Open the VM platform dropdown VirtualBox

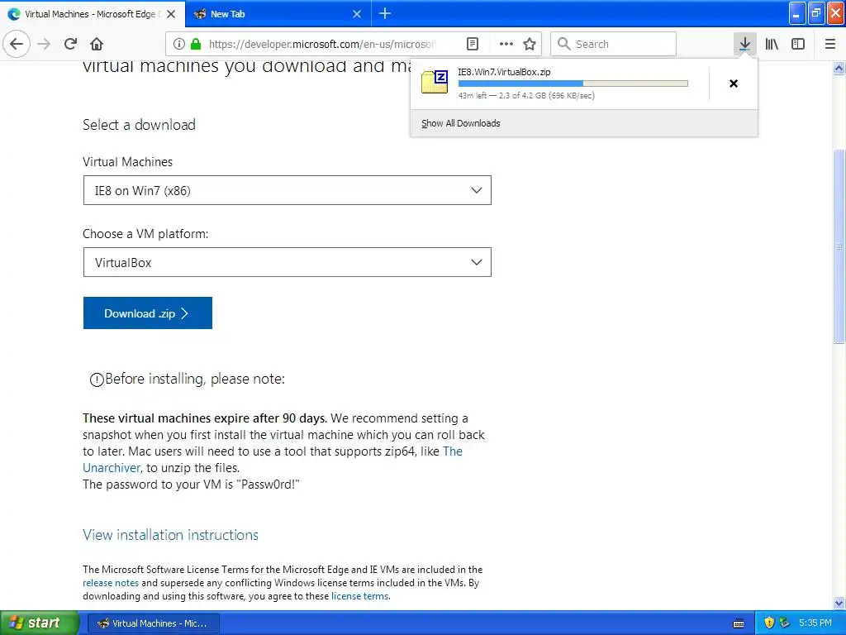tap(287, 262)
